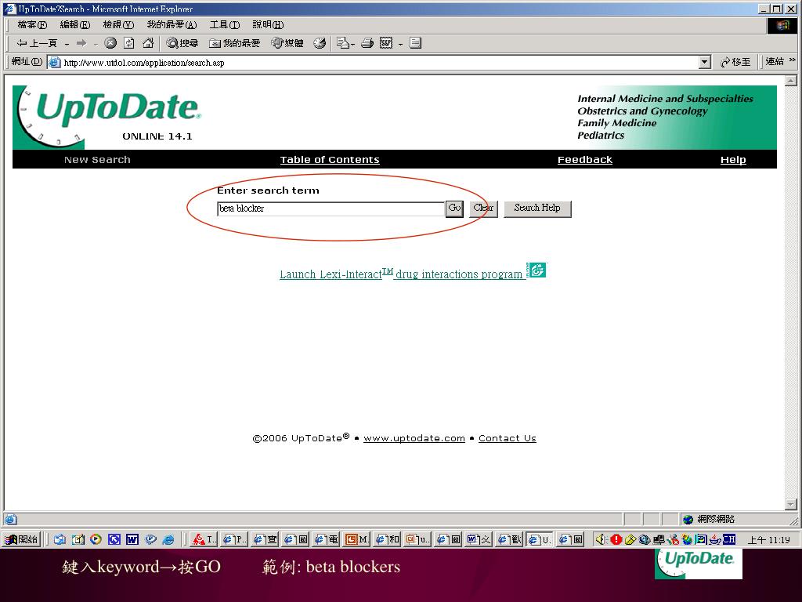Open the Favorites (我的最愛) toolbar button
This screenshot has width=802, height=602.
point(235,44)
